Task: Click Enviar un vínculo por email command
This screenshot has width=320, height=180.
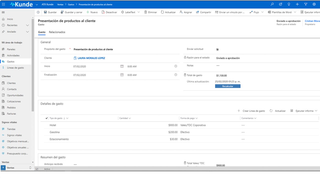Action: [230, 12]
